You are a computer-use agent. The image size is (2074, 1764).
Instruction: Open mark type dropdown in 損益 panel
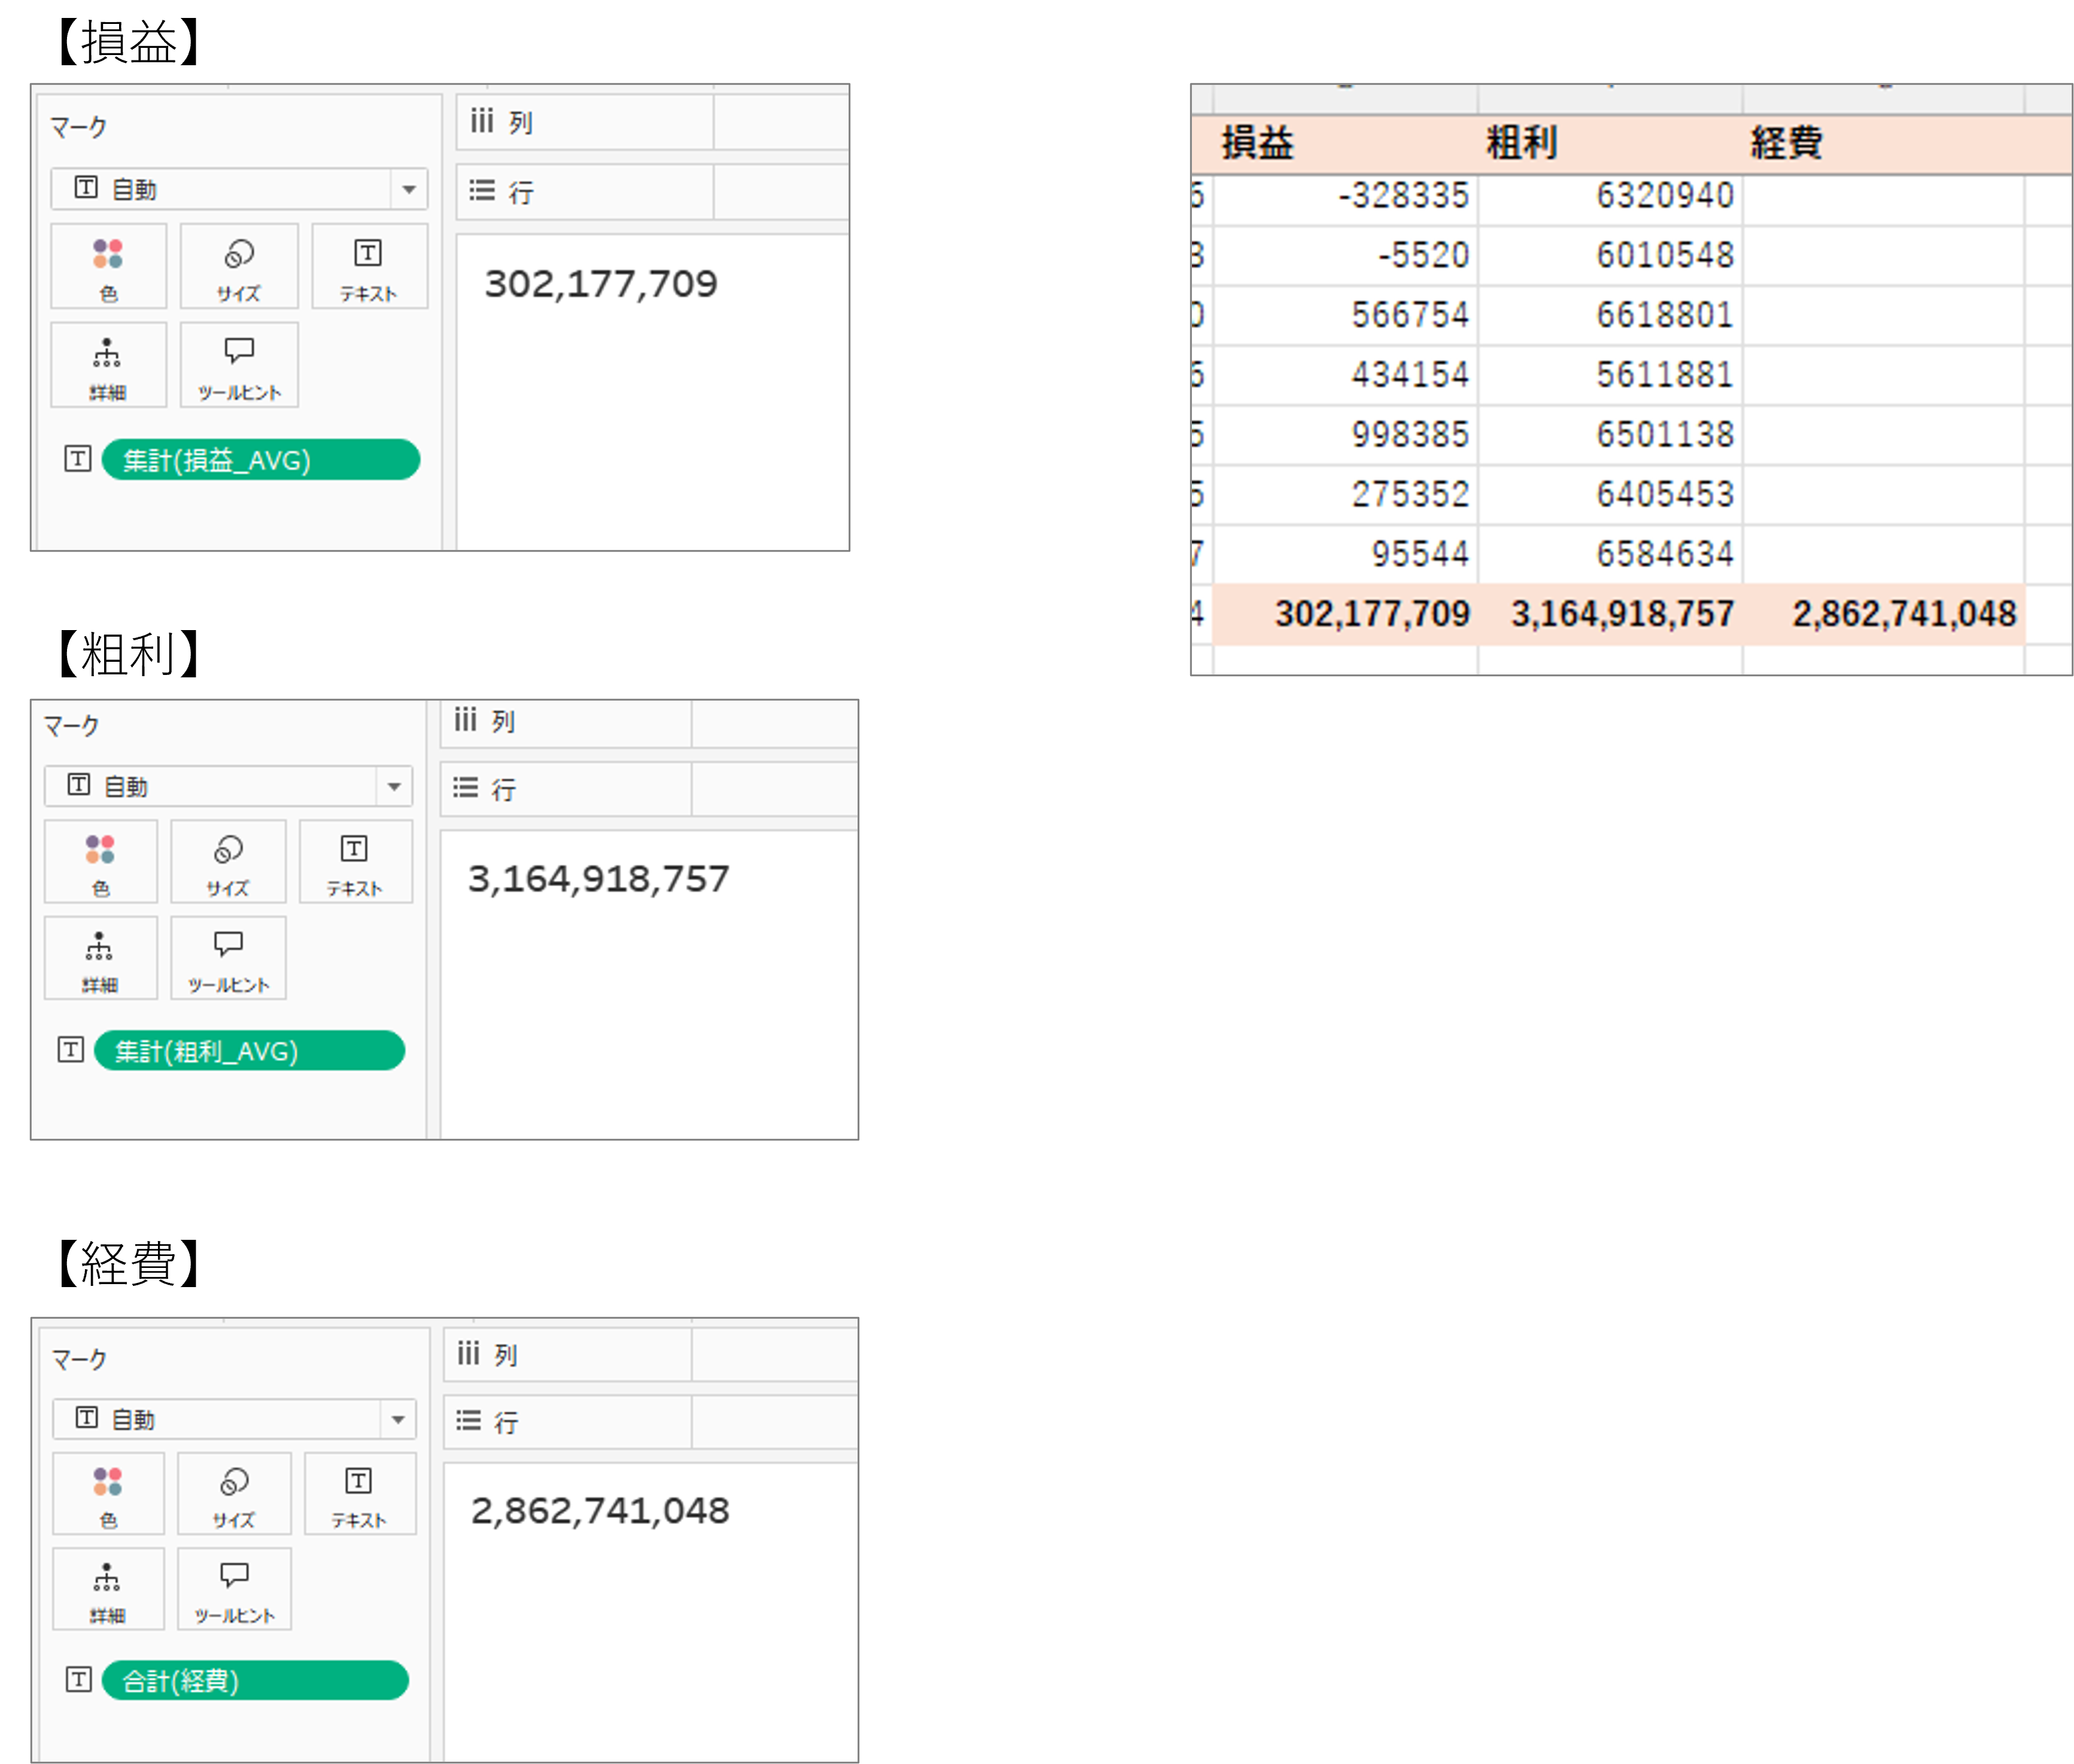(x=239, y=189)
